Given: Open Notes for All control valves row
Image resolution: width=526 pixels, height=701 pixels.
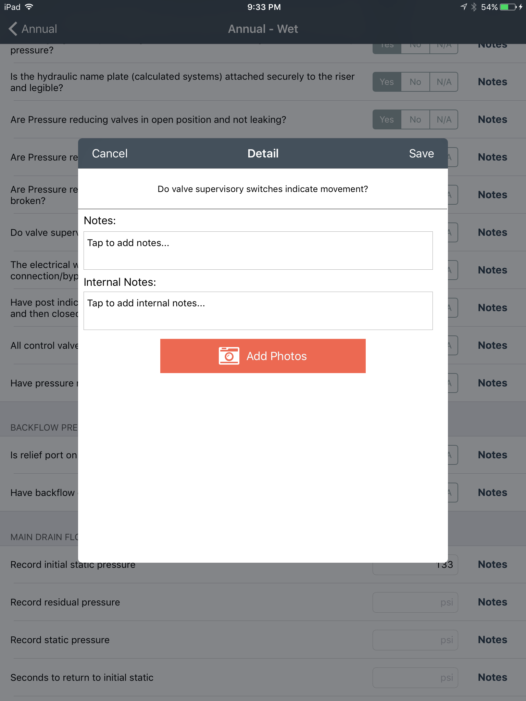Looking at the screenshot, I should pyautogui.click(x=492, y=345).
